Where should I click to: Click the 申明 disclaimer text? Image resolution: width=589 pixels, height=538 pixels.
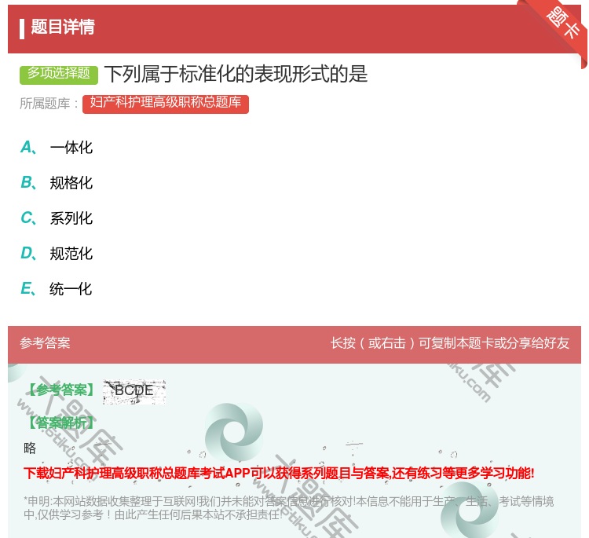coord(288,507)
